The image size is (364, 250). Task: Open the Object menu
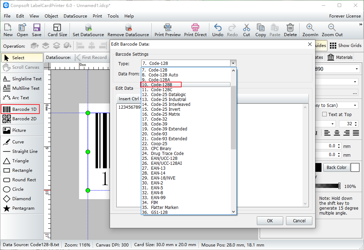[51, 16]
